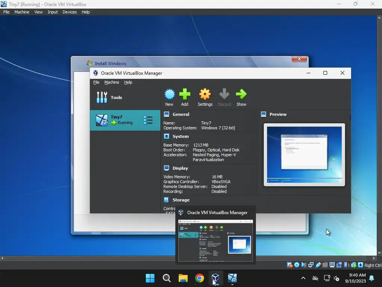Open Devices menu of Tiny7 VM window
The width and height of the screenshot is (382, 287).
(69, 12)
